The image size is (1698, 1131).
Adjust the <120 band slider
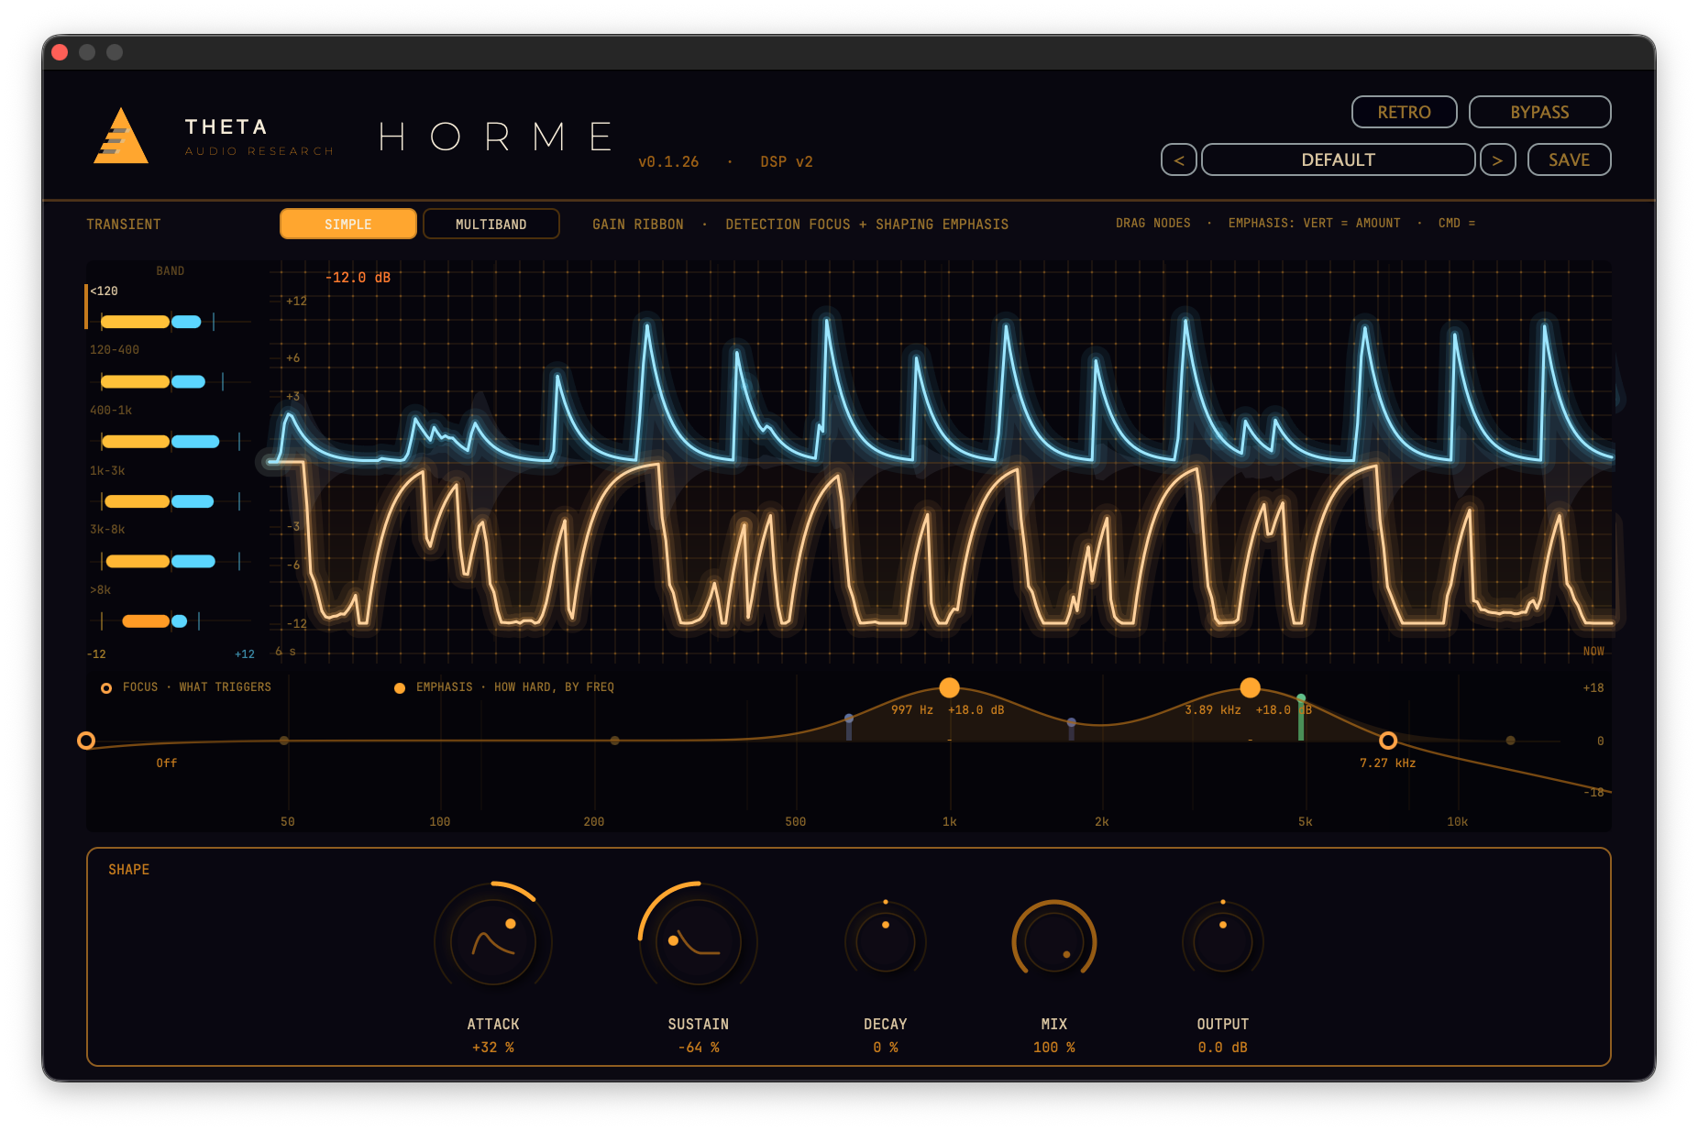point(171,322)
